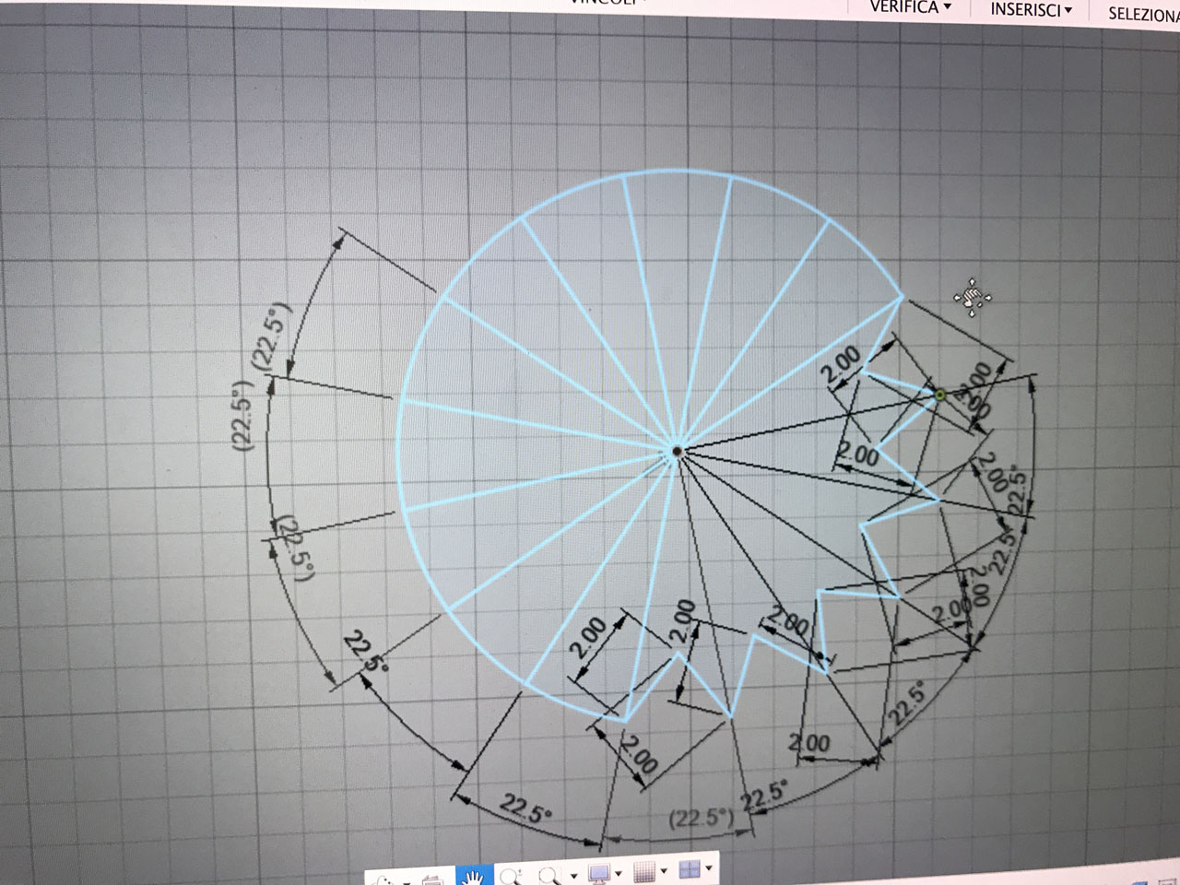Open the SELEZIONA menu

[x=1143, y=14]
